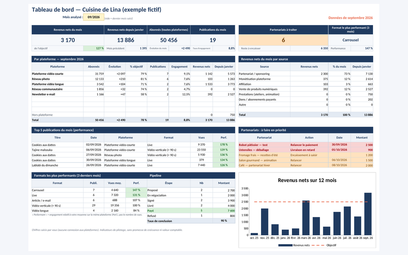Viewport: 408px width, 255px height.
Task: Click the 'Réseau photo' platform row
Action: (x=133, y=79)
